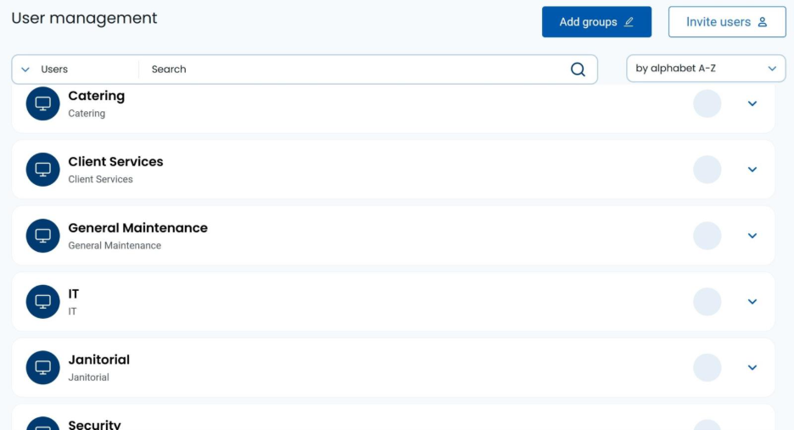Click the Invite users button
The width and height of the screenshot is (794, 430).
(727, 22)
